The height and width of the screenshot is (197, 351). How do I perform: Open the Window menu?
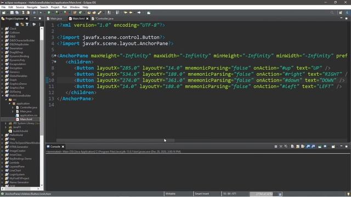coord(75,7)
